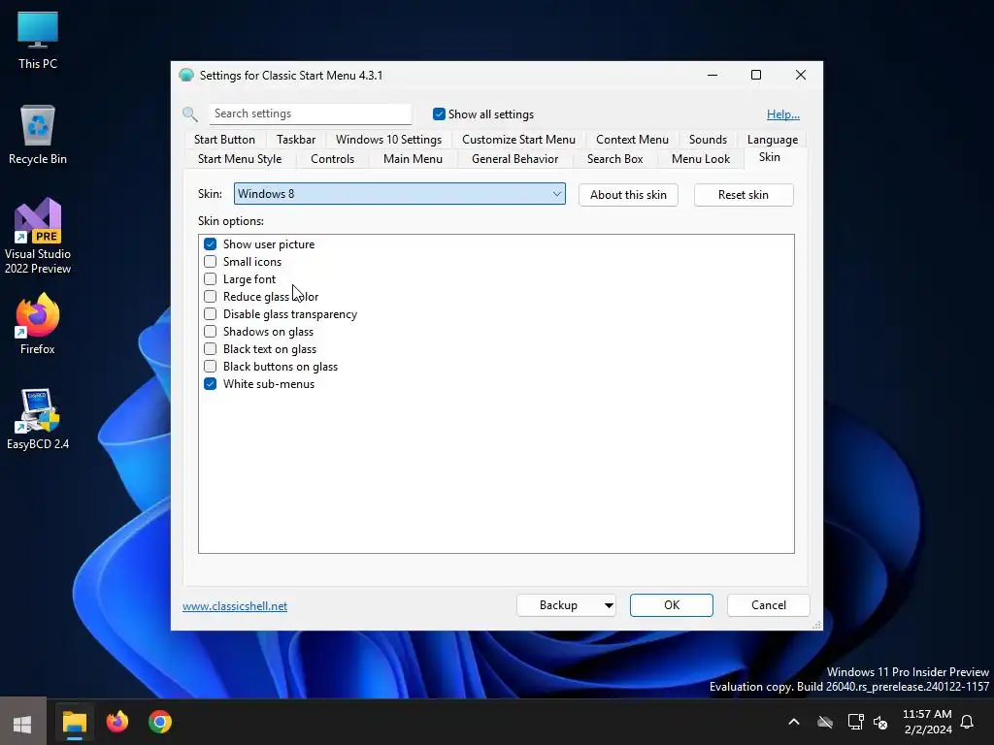This screenshot has height=745, width=994.
Task: Switch to the Taskbar tab
Action: pyautogui.click(x=296, y=140)
